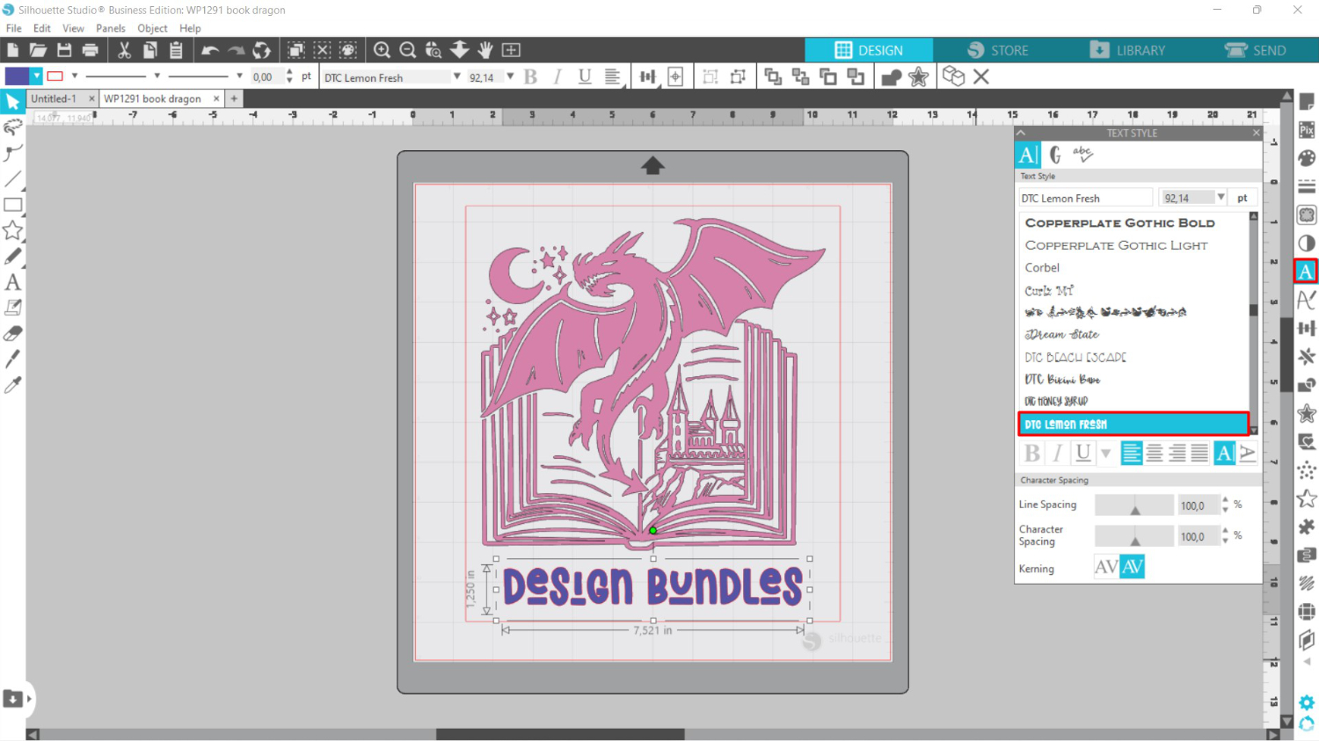Open the Text Style panel icon on right sidebar
Viewport: 1319px width, 741px height.
pyautogui.click(x=1306, y=272)
